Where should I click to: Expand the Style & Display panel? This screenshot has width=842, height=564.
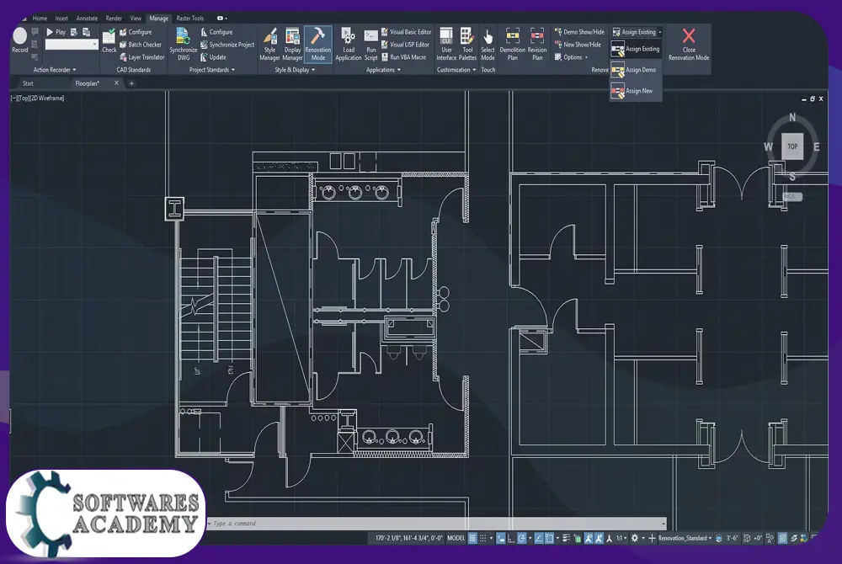point(294,70)
